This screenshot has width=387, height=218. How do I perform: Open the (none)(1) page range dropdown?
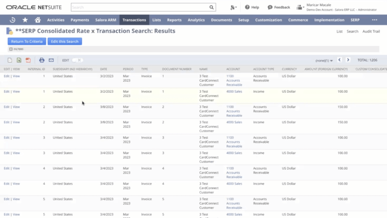tap(324, 60)
